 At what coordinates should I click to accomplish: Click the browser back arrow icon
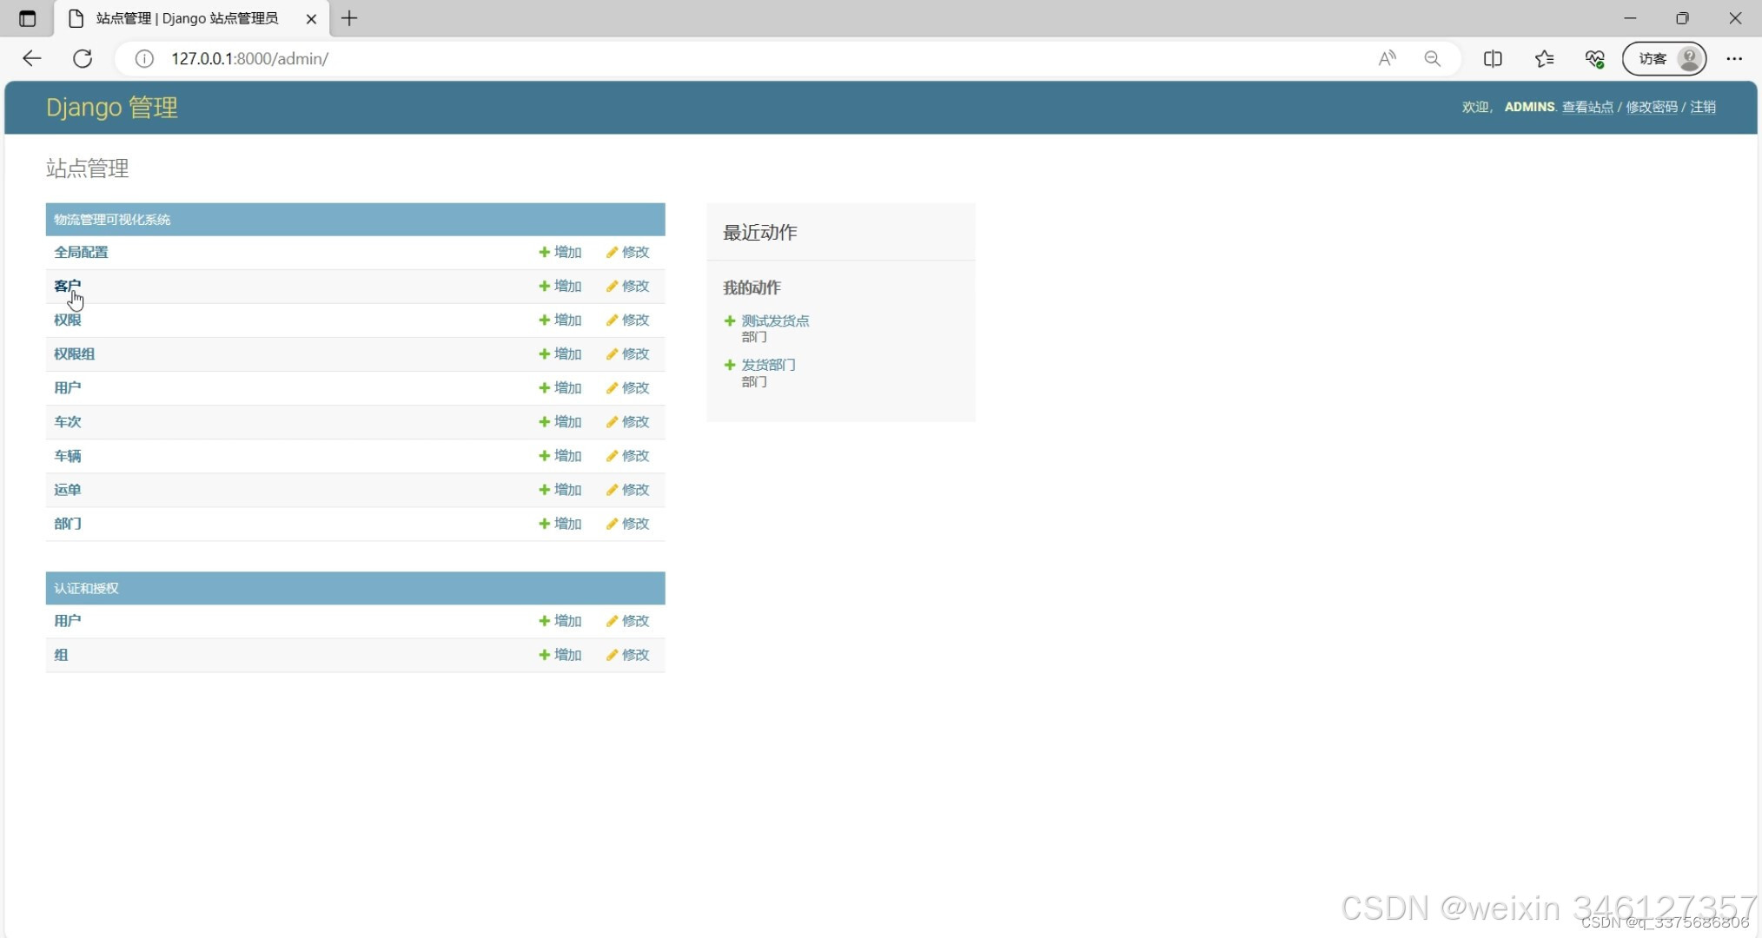32,58
